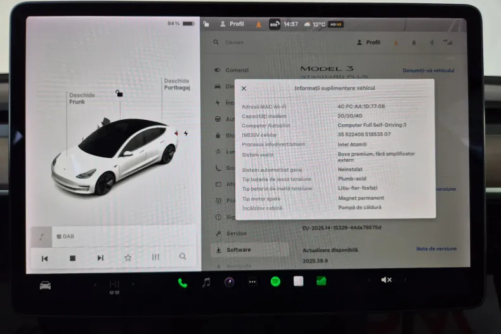Viewport: 501px width, 334px height.
Task: Tap the Wi-Fi MAC address value
Action: 361,106
